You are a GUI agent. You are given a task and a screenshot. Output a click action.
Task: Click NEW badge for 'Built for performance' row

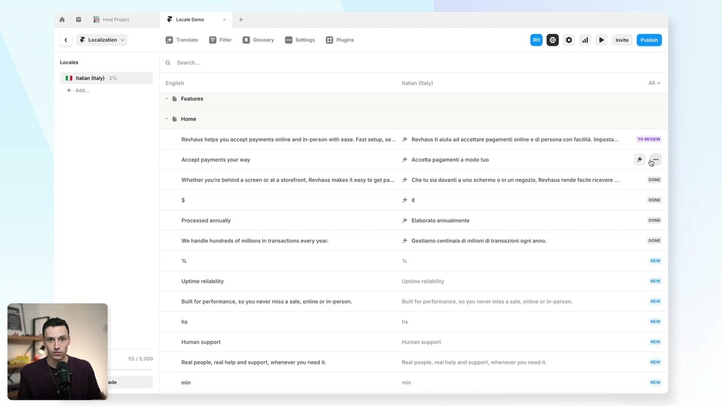point(655,302)
